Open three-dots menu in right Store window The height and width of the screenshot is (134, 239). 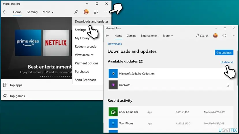pos(233,36)
